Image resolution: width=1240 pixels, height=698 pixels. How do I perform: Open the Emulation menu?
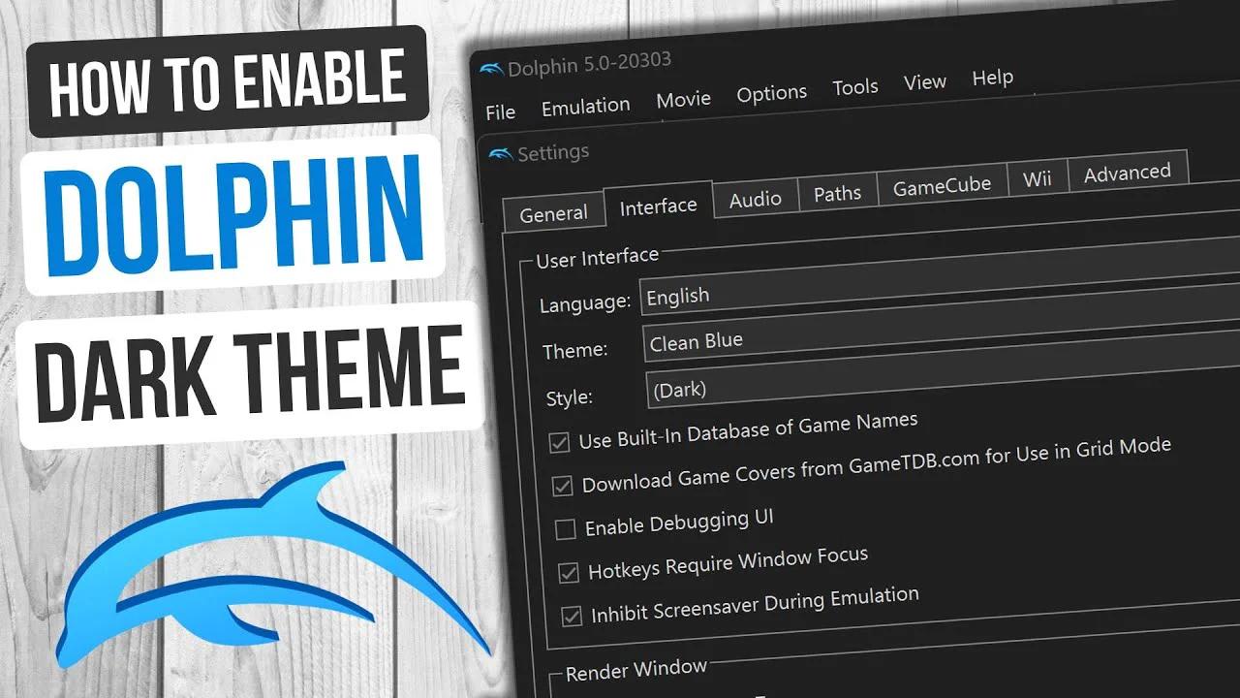(585, 106)
